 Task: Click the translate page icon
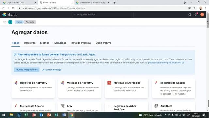click(x=190, y=8)
